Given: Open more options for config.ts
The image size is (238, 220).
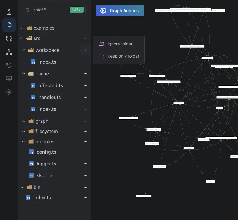Looking at the screenshot, I should tap(85, 152).
